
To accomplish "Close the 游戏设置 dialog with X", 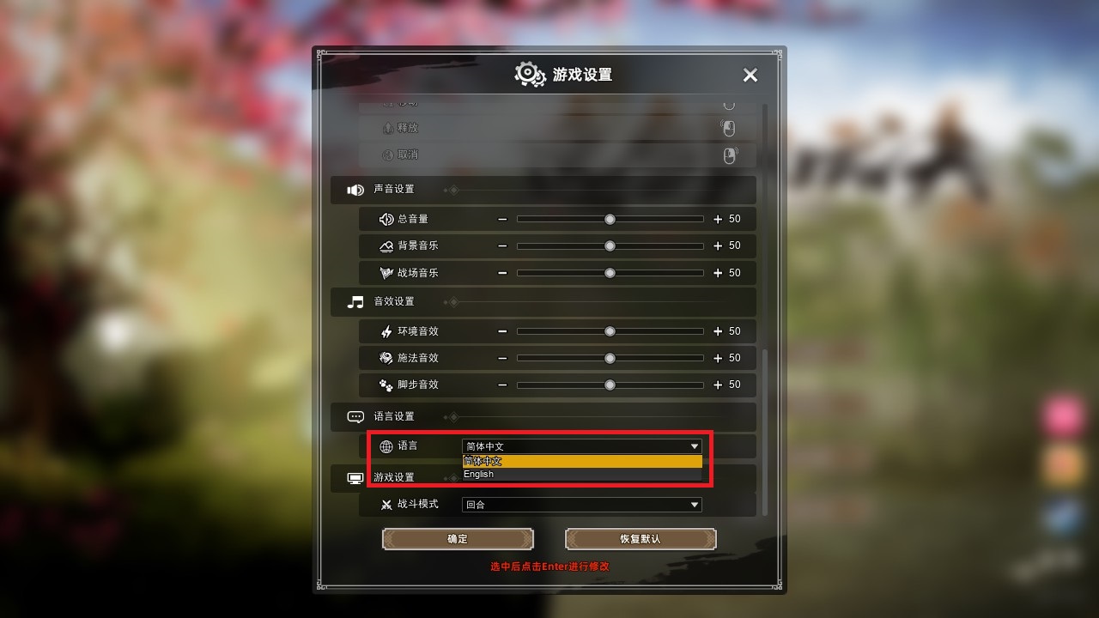I will point(750,75).
